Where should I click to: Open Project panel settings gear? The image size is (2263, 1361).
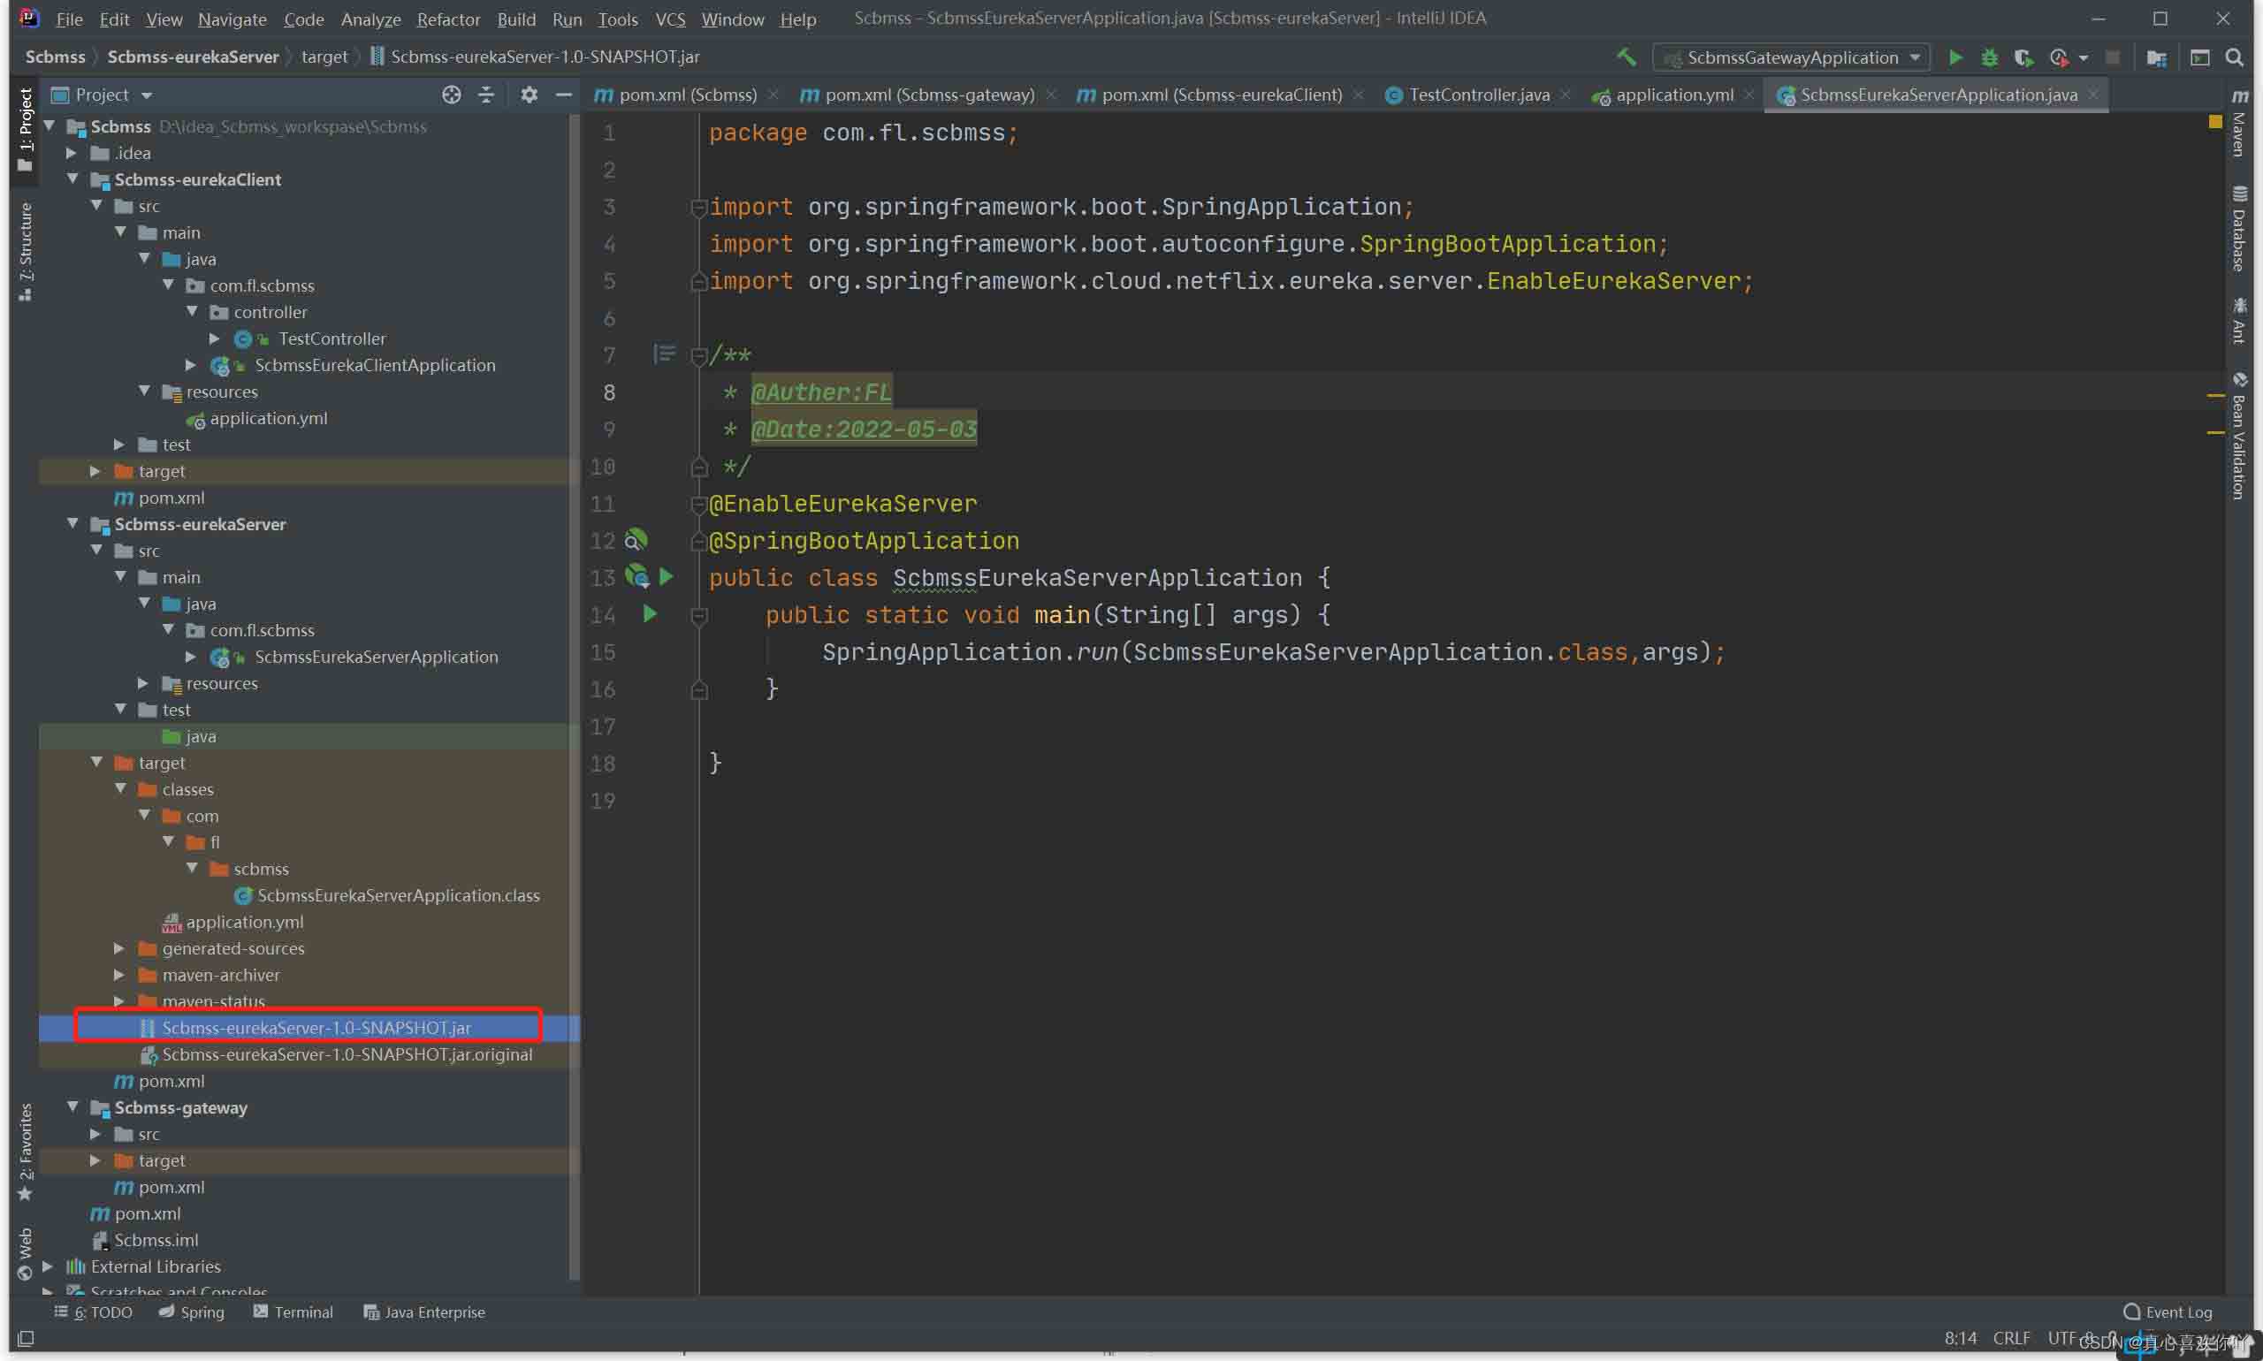coord(530,95)
